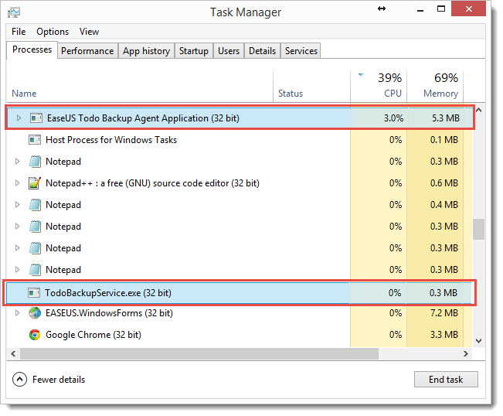Maximize the Task Manager window
This screenshot has height=416, width=503.
point(441,9)
